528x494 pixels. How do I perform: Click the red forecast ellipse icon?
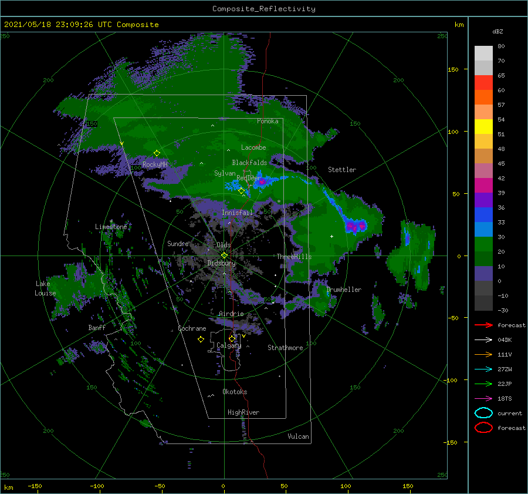tap(483, 428)
